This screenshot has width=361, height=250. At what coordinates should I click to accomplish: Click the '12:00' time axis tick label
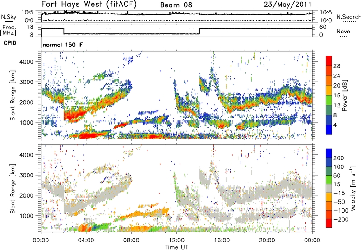(x=176, y=241)
